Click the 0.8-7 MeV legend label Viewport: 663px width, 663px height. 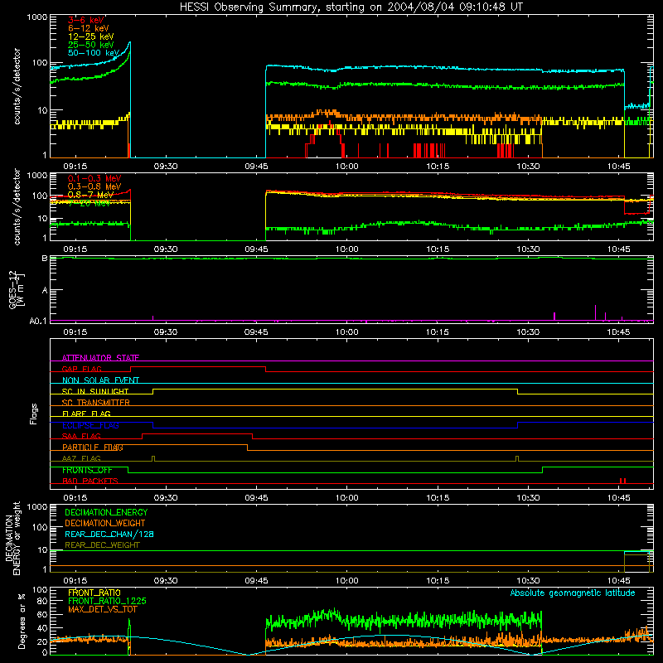click(90, 195)
